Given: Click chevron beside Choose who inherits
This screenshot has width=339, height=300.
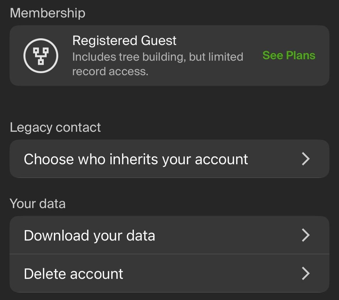Looking at the screenshot, I should point(306,159).
